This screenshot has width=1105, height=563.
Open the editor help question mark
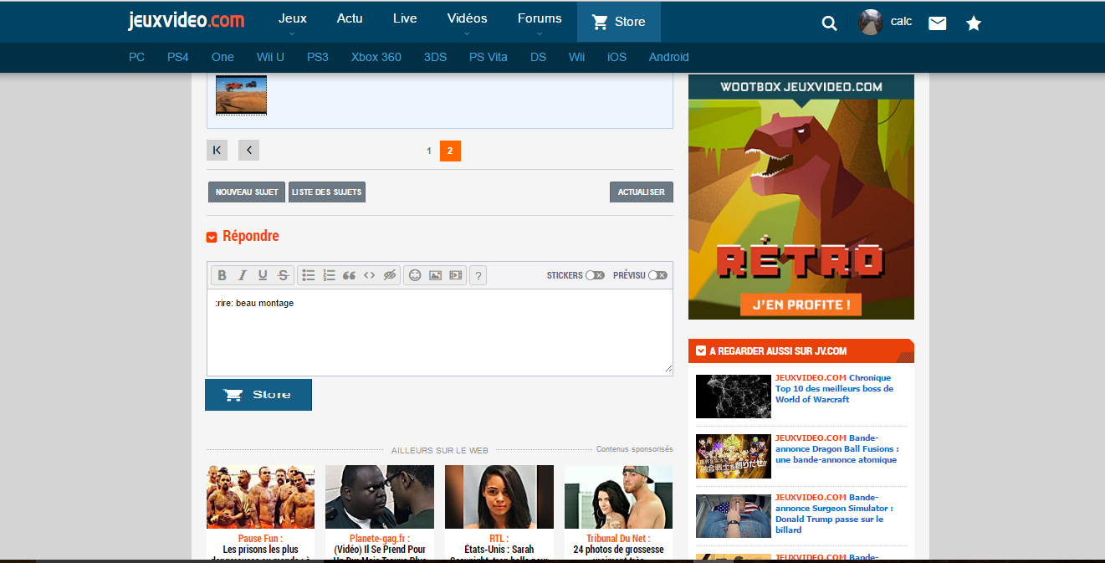pyautogui.click(x=478, y=275)
